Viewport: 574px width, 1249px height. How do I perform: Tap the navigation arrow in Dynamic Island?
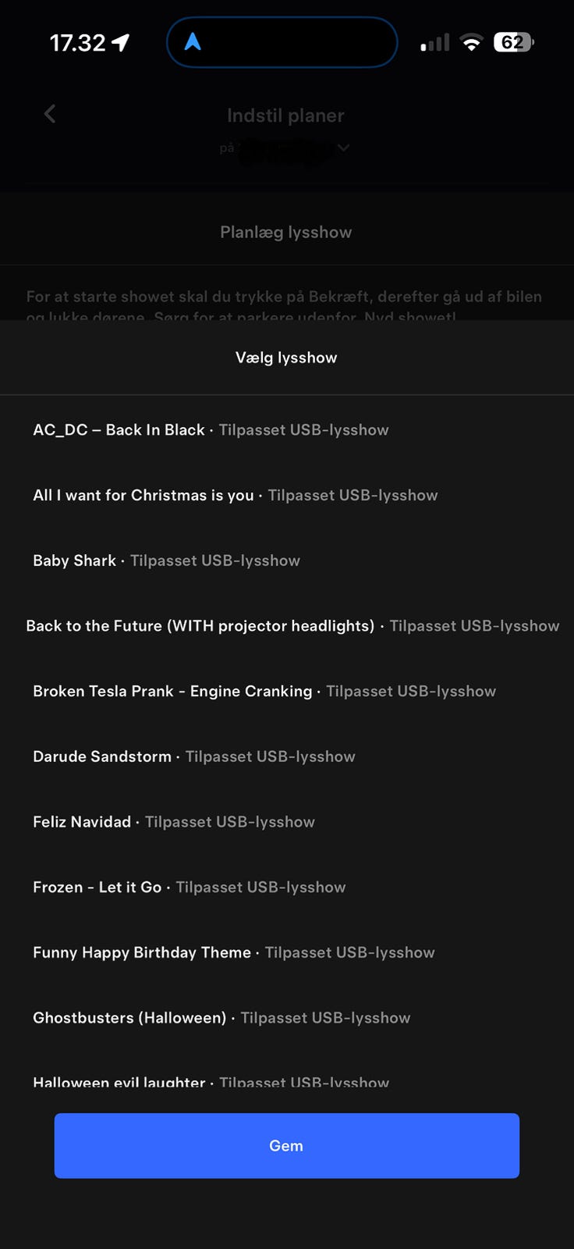coord(193,42)
